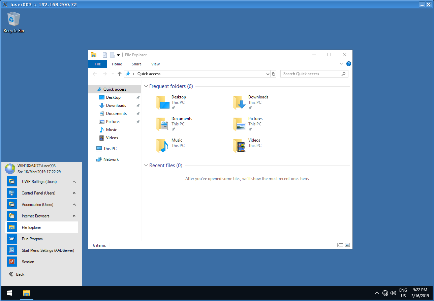This screenshot has height=301, width=434.
Task: Open the Windows Start button
Action: (x=9, y=293)
